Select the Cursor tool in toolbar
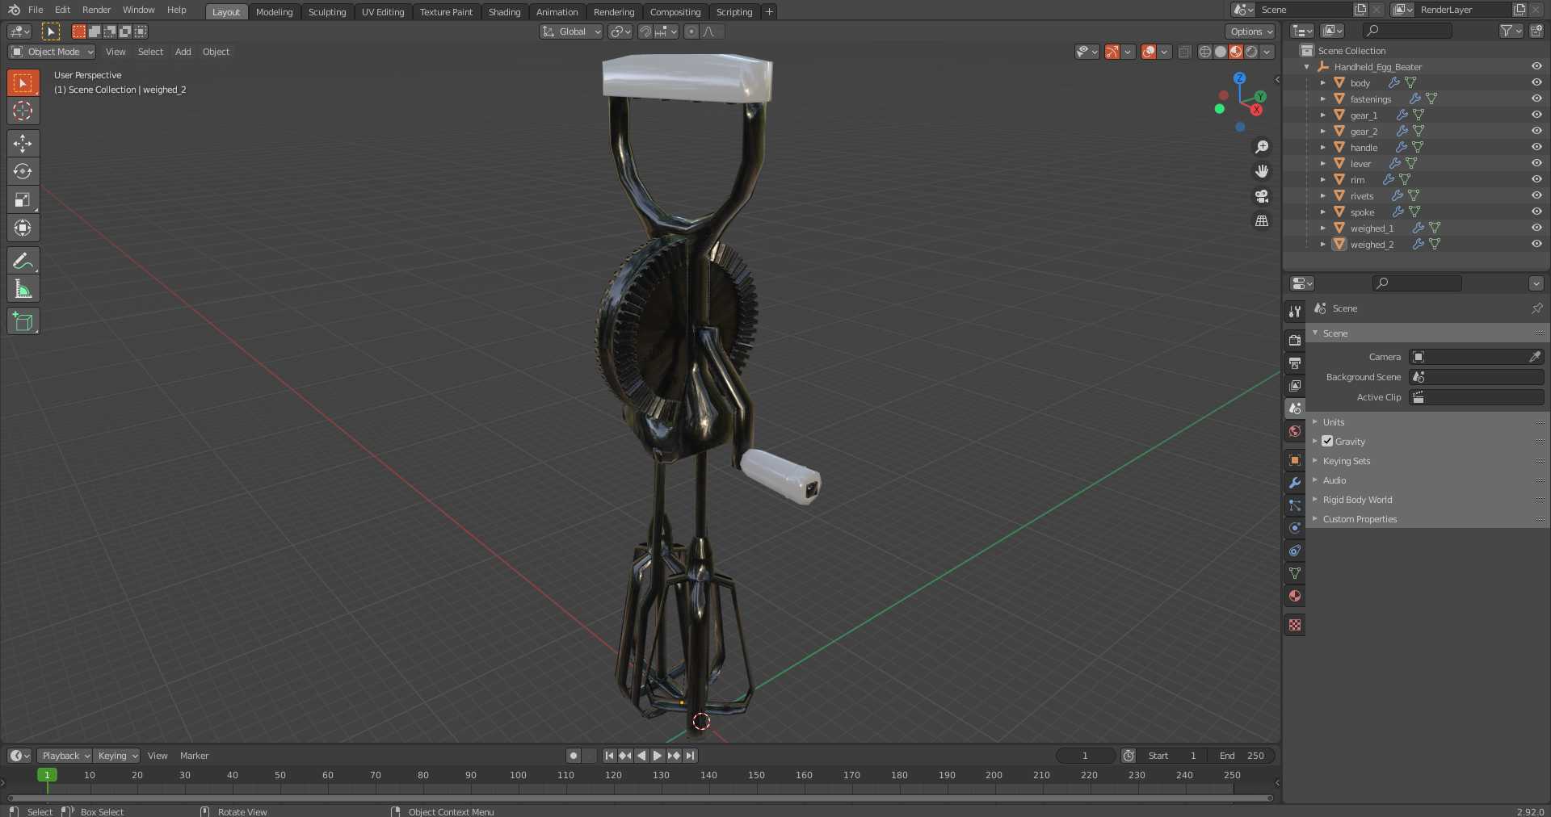The height and width of the screenshot is (817, 1551). (23, 111)
